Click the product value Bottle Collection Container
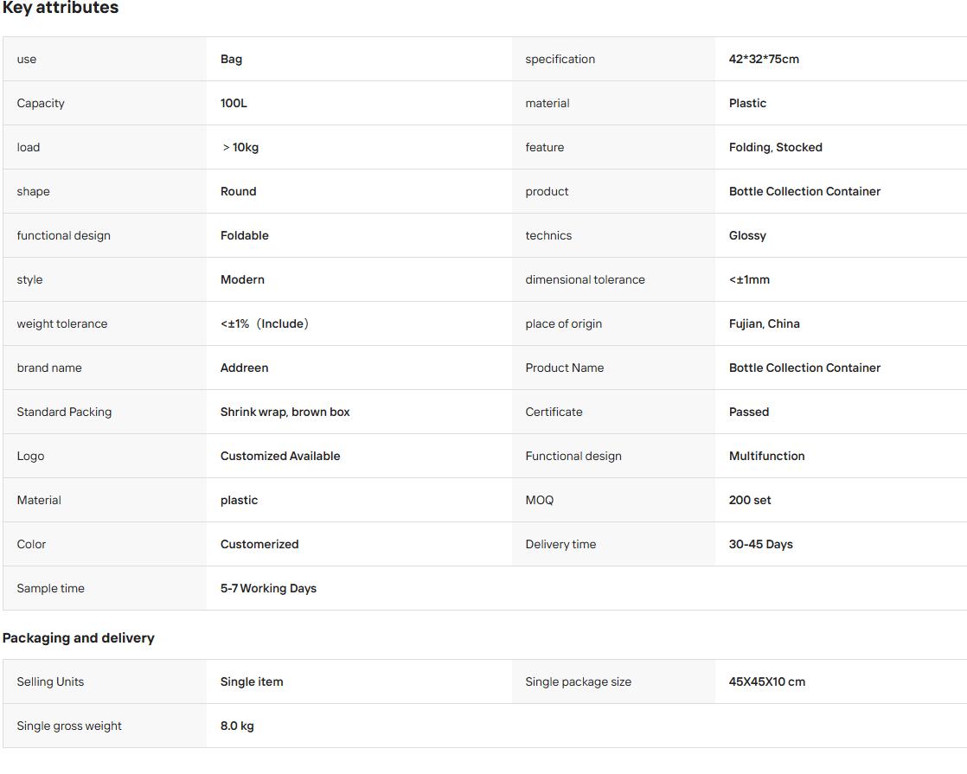This screenshot has height=774, width=967. coord(804,191)
